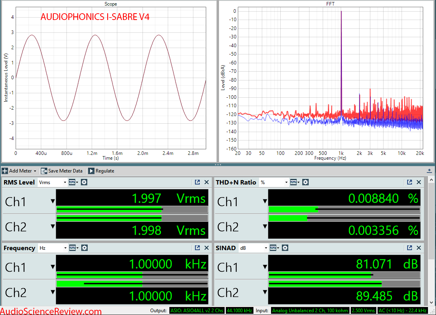This screenshot has width=436, height=315.
Task: Click the Scope Time (s) axis label
Action: point(111,158)
